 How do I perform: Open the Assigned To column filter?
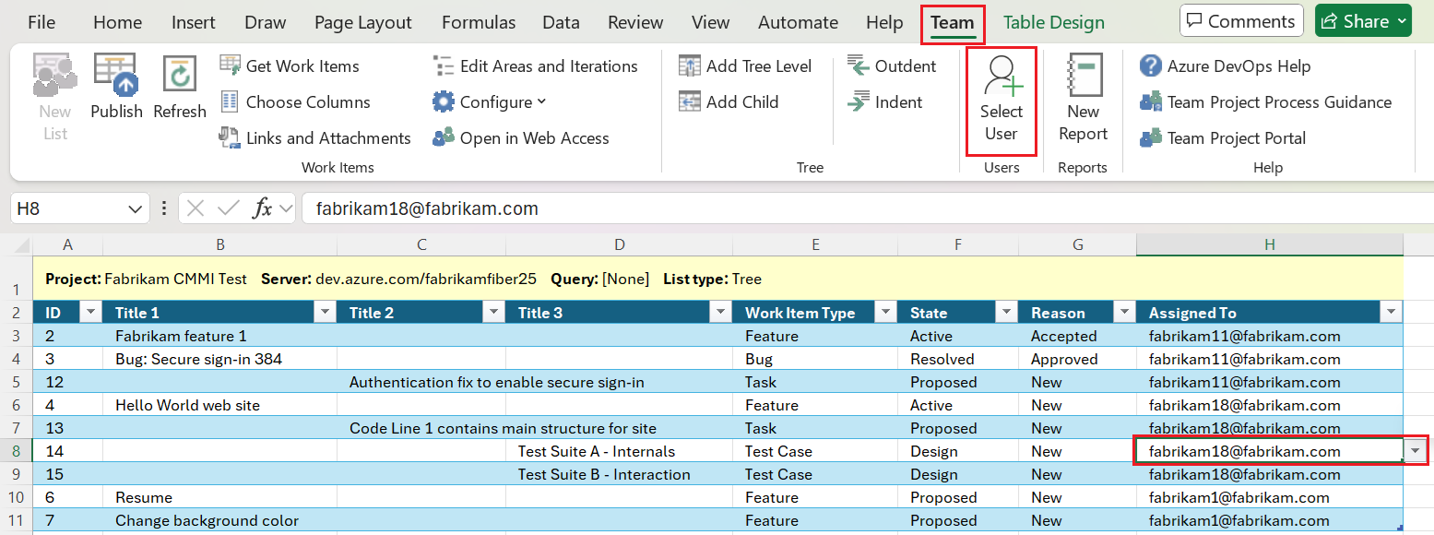[x=1390, y=312]
